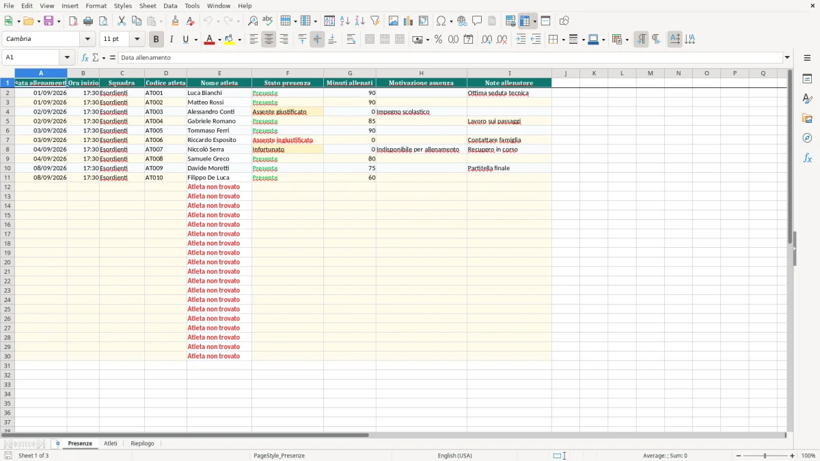Toggle Underline formatting
820x461 pixels.
186,40
